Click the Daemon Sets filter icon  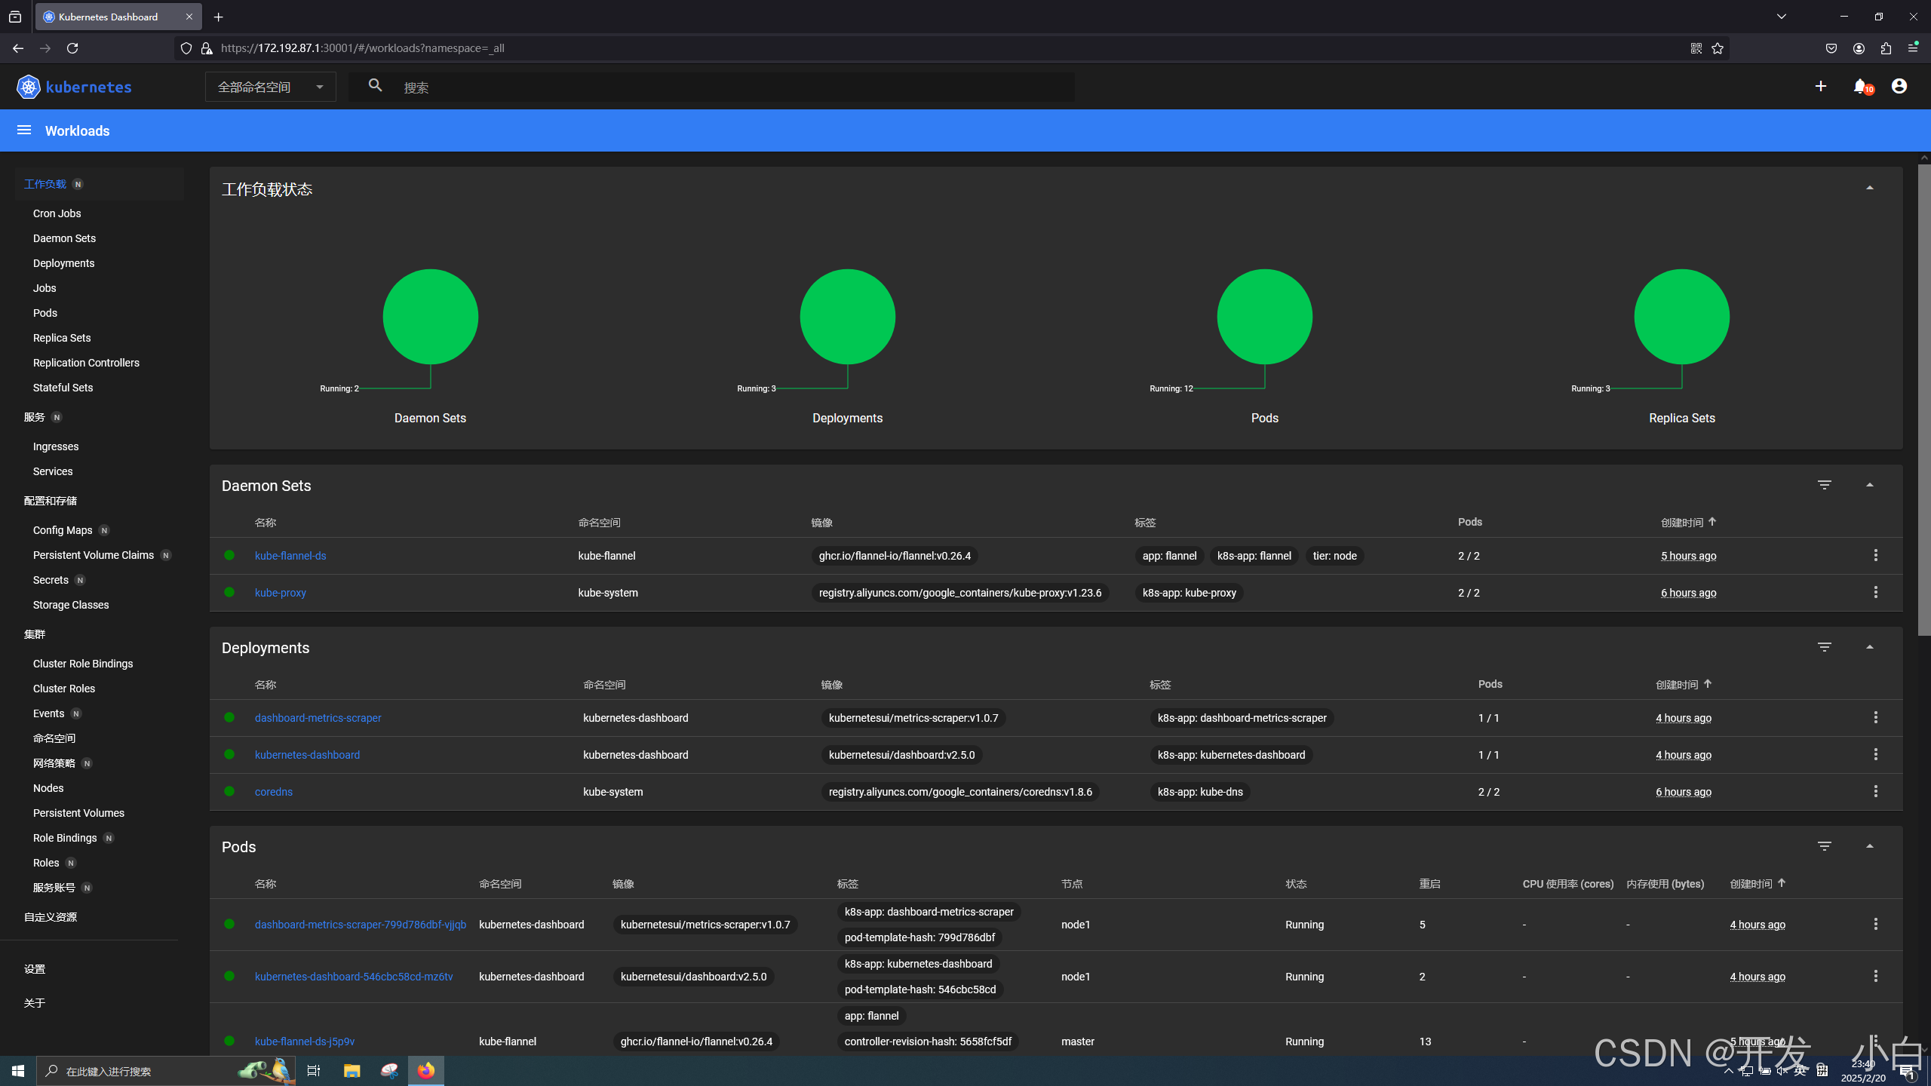click(1824, 485)
